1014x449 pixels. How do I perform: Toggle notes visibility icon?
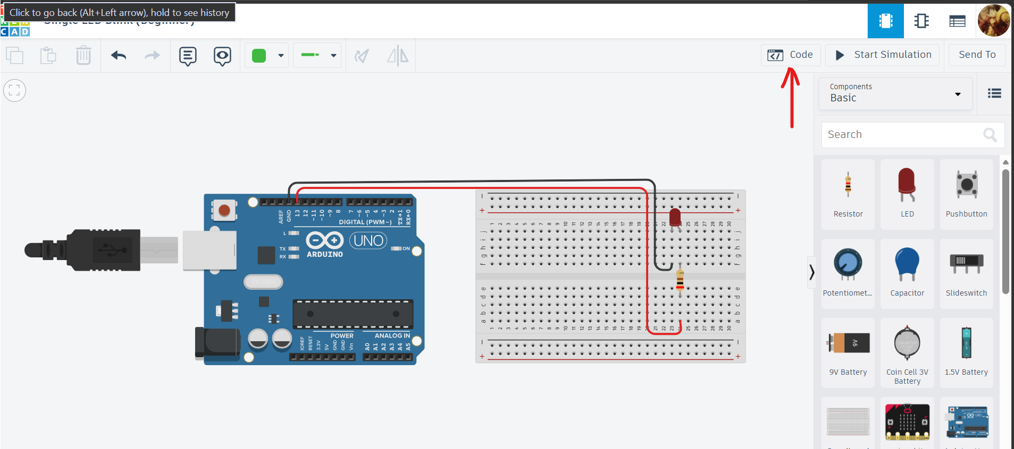222,56
